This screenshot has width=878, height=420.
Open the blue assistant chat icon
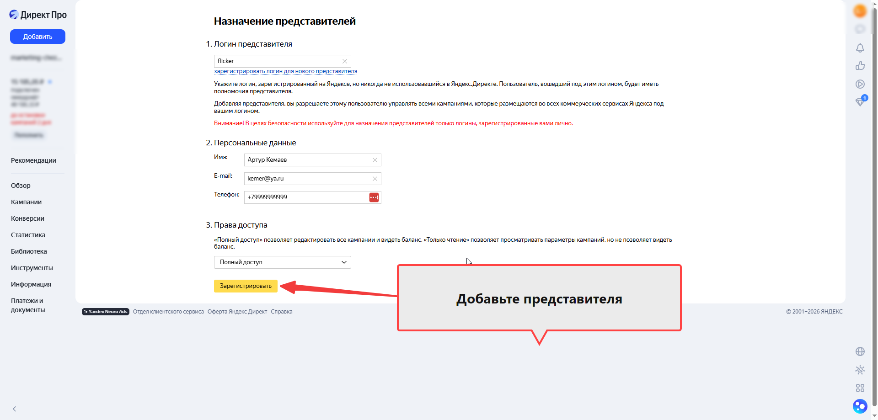[860, 406]
